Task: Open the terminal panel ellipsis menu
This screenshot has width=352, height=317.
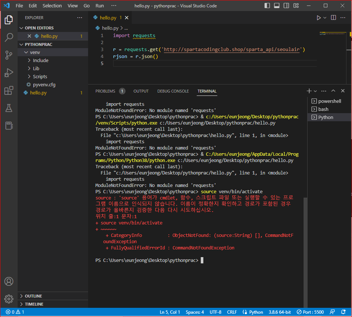Action: (324, 91)
